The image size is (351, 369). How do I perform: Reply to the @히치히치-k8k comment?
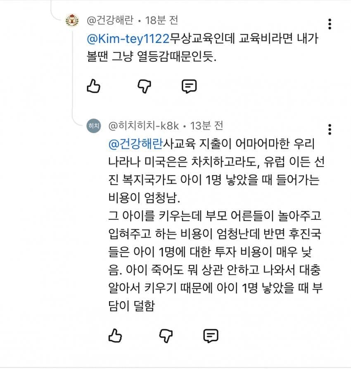tap(211, 336)
